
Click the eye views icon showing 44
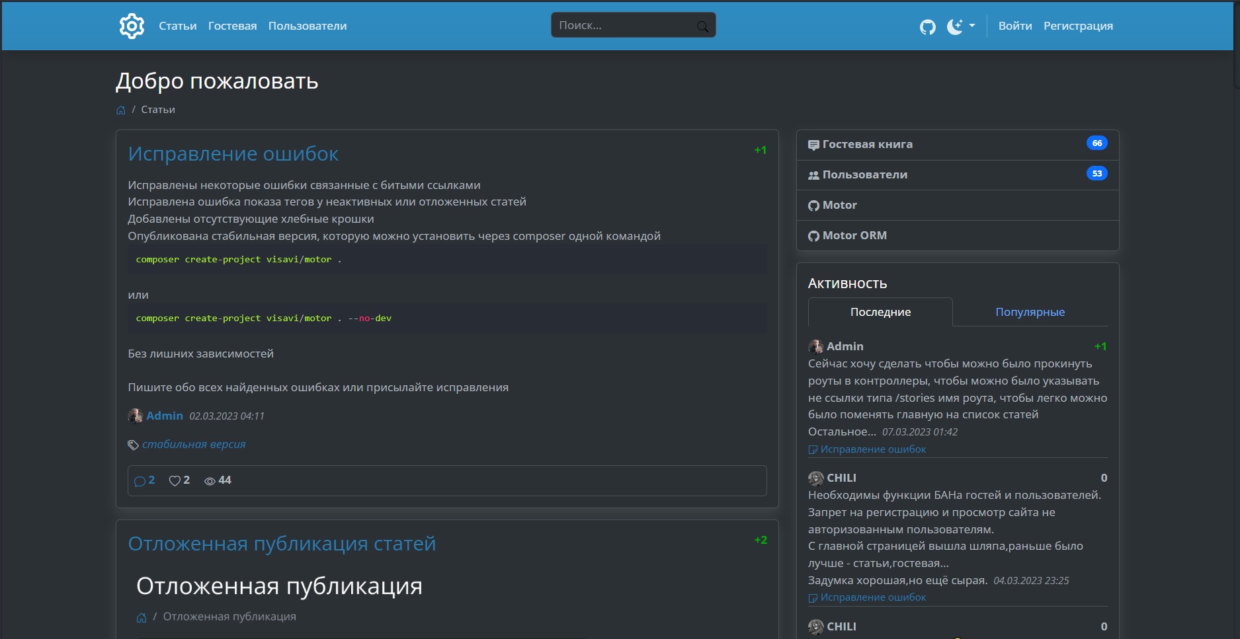point(210,481)
